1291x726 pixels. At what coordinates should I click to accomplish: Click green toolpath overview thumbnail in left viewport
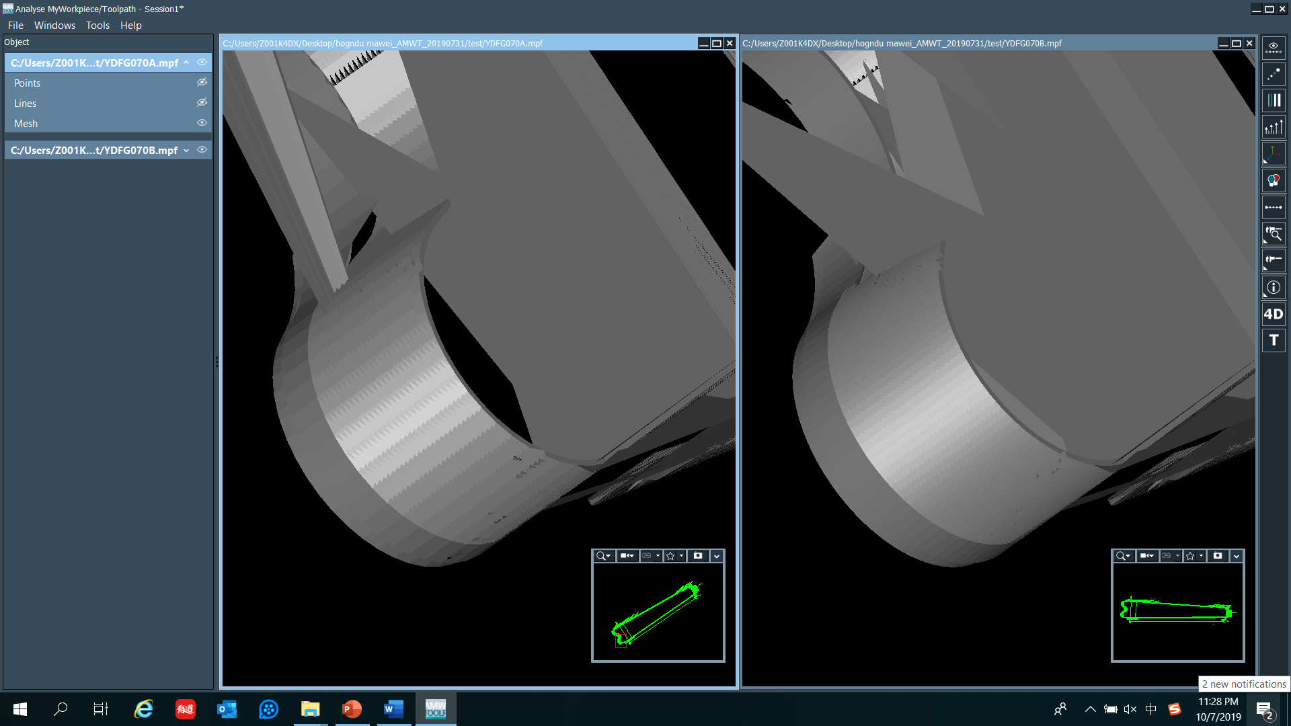tap(658, 612)
